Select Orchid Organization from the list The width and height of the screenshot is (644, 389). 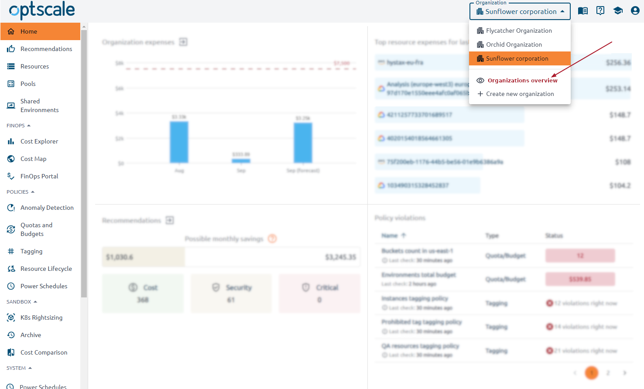tap(520, 44)
